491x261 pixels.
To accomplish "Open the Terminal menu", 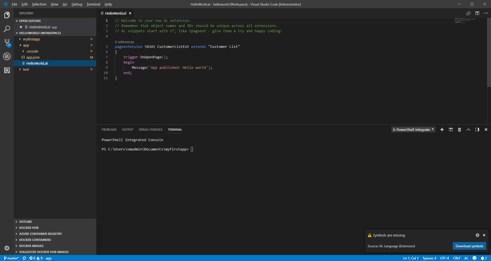I will click(93, 4).
